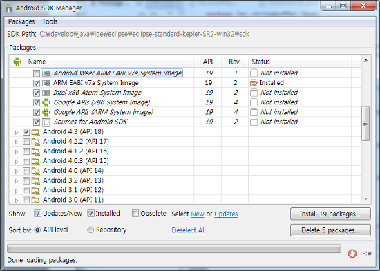Toggle the Installed show filter checkbox
This screenshot has width=380, height=271.
91,214
